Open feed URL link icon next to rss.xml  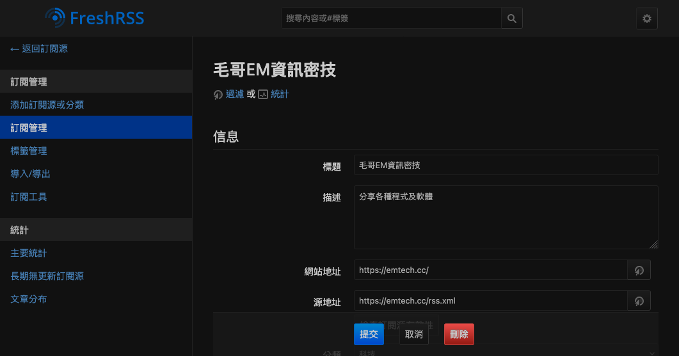click(x=639, y=301)
